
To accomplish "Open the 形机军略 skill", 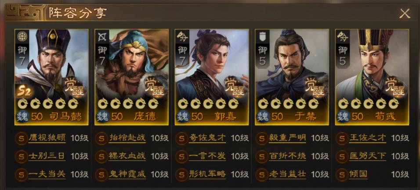I will click(207, 175).
